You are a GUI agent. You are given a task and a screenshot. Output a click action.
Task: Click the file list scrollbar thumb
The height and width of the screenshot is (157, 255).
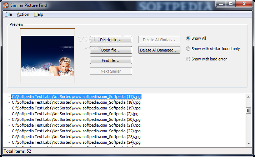click(x=248, y=111)
